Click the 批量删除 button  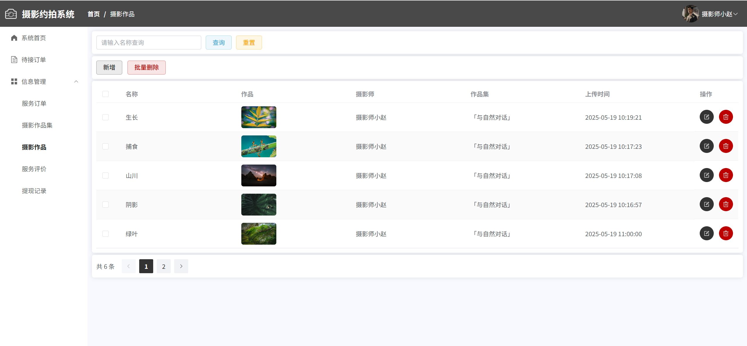pos(146,68)
